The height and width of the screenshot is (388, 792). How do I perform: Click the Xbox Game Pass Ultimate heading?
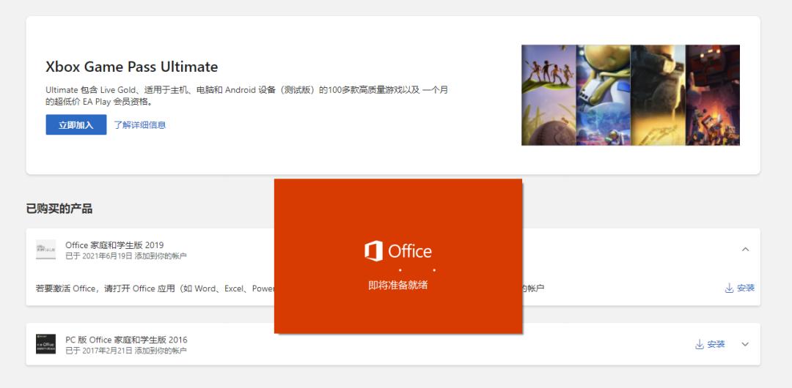pos(132,67)
